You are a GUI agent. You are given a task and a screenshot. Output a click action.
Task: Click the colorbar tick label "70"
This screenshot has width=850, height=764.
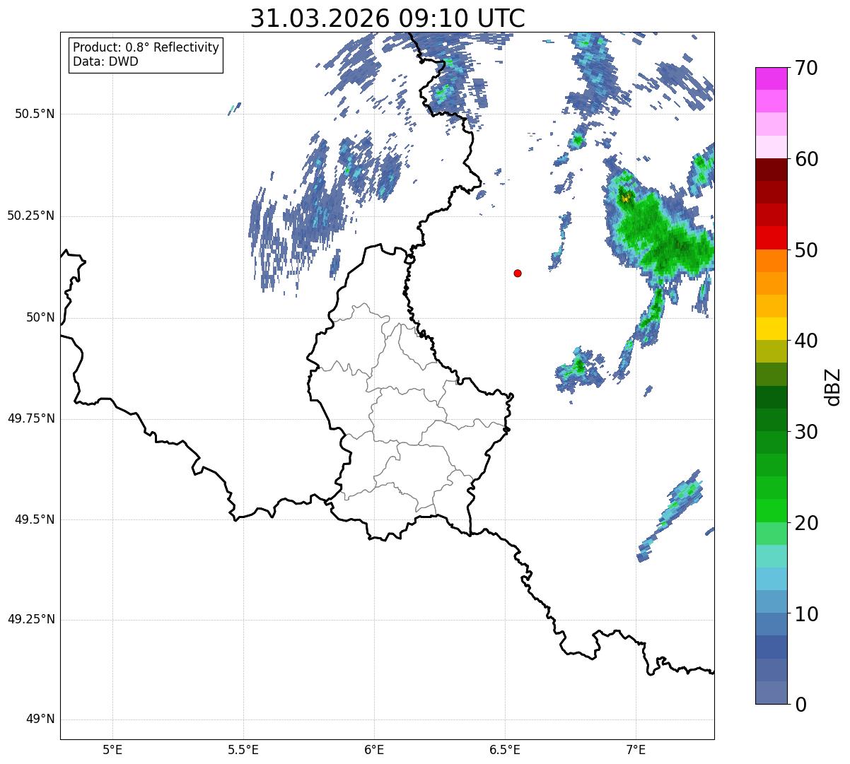[x=806, y=68]
